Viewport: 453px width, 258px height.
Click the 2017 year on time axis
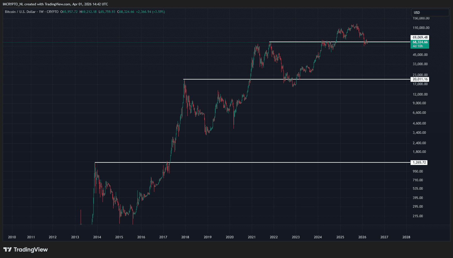[163, 237]
